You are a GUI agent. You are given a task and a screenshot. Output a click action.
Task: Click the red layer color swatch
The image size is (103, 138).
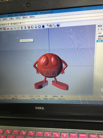tap(13, 99)
